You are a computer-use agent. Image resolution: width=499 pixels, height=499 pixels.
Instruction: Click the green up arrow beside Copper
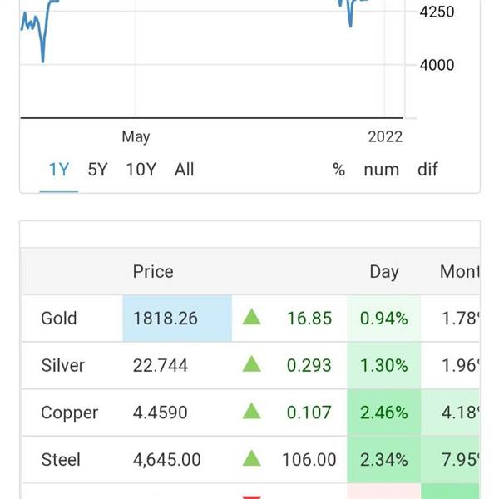[x=251, y=413]
